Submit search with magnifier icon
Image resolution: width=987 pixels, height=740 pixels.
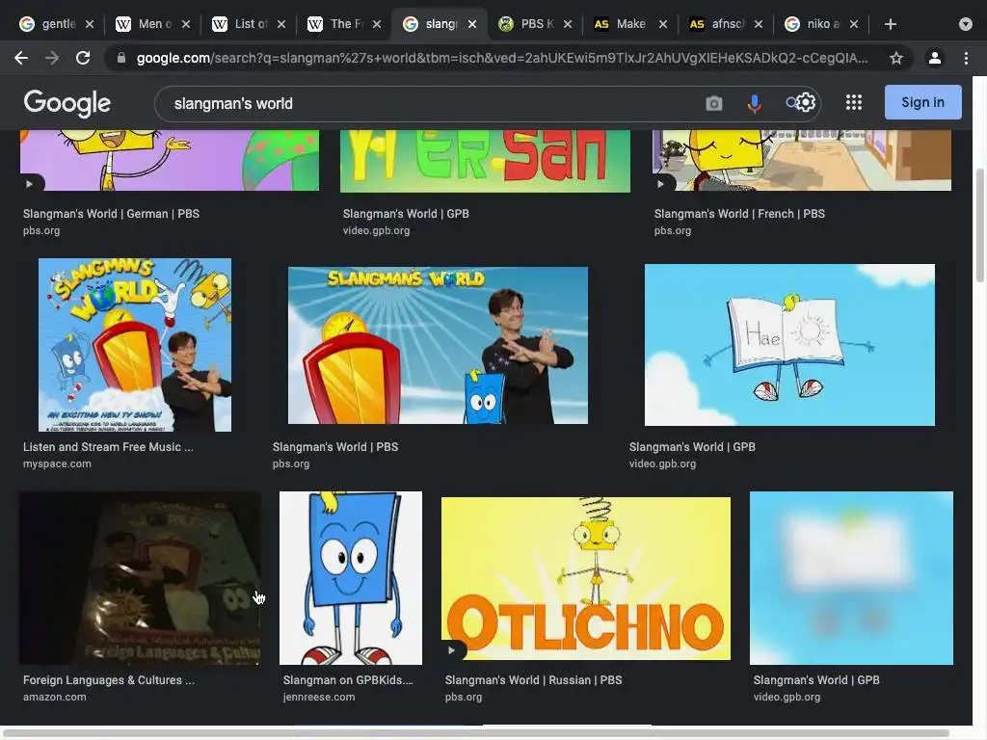point(792,102)
